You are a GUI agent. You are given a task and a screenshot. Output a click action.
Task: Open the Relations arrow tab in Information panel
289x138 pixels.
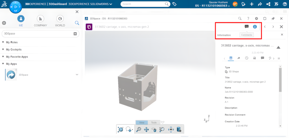(239, 58)
